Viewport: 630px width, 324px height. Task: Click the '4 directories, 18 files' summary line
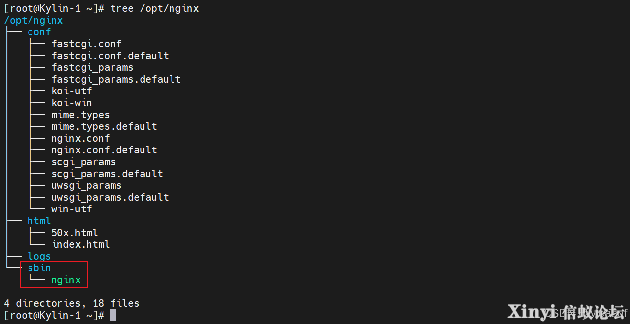[x=72, y=303]
